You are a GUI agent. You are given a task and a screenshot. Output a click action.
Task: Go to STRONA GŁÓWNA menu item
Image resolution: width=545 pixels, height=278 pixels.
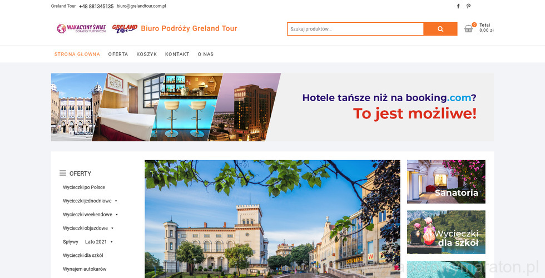click(77, 54)
